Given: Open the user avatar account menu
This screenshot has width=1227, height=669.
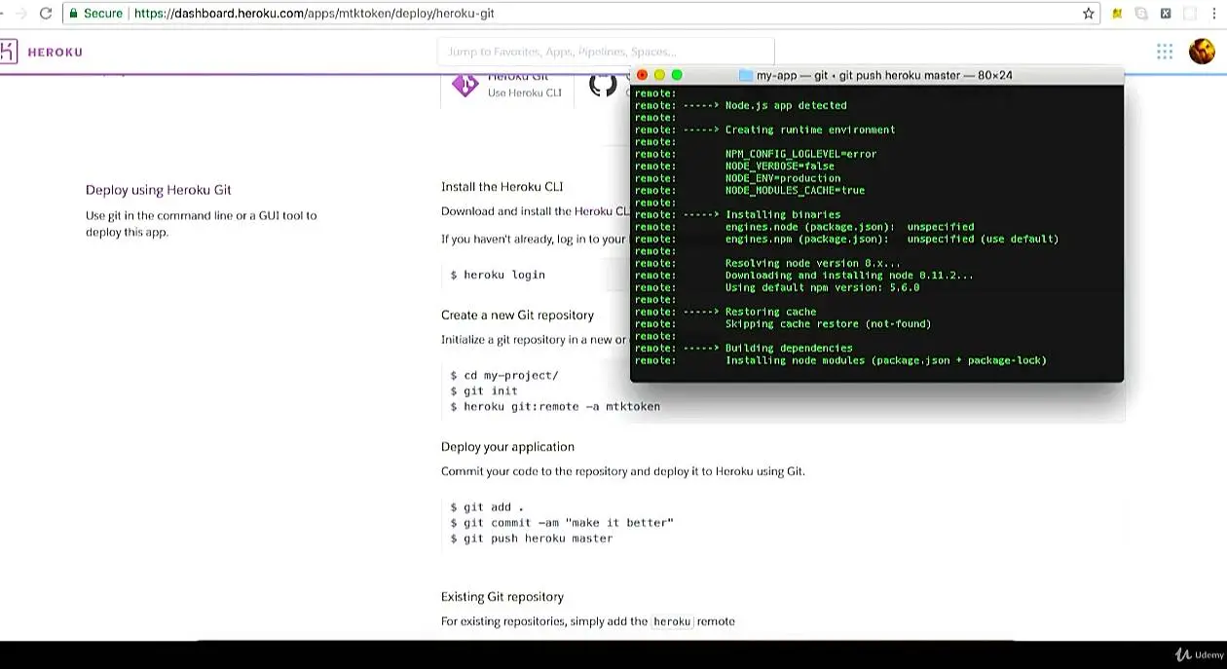Looking at the screenshot, I should click(x=1202, y=52).
